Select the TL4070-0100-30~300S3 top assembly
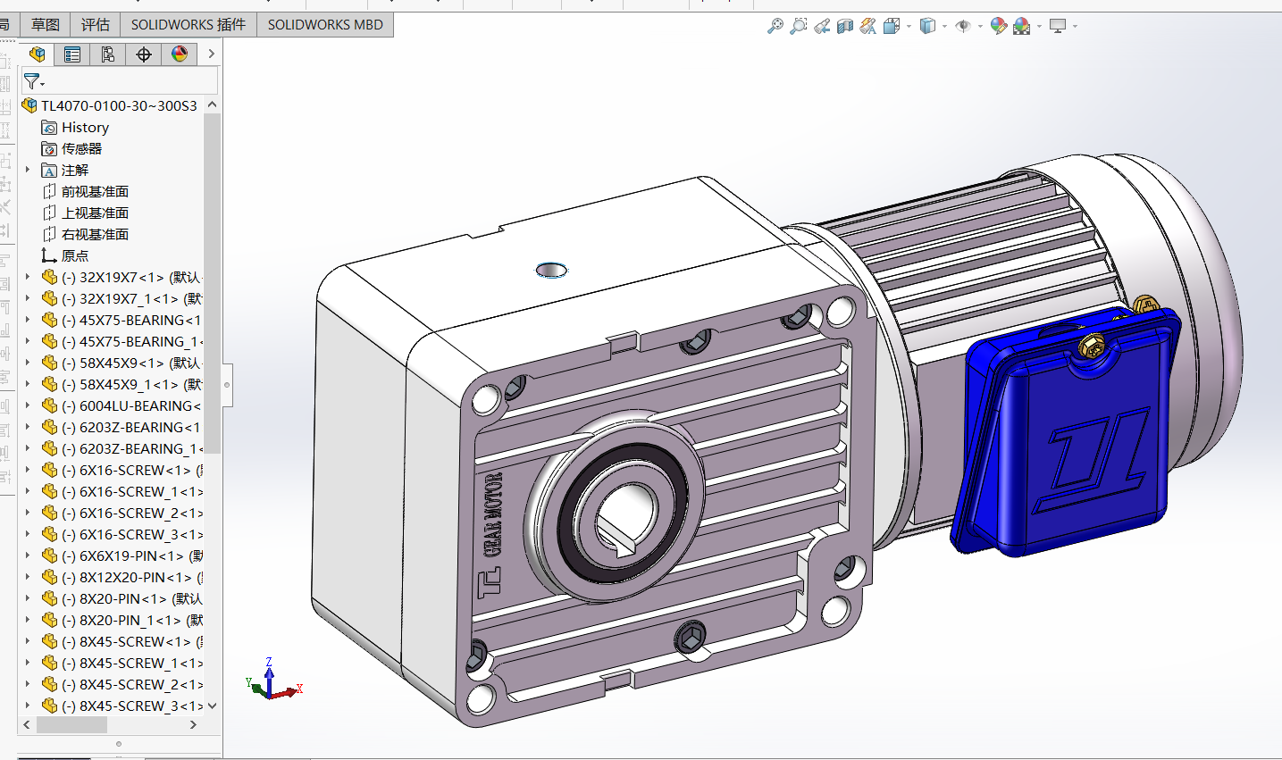This screenshot has width=1282, height=760. [110, 105]
